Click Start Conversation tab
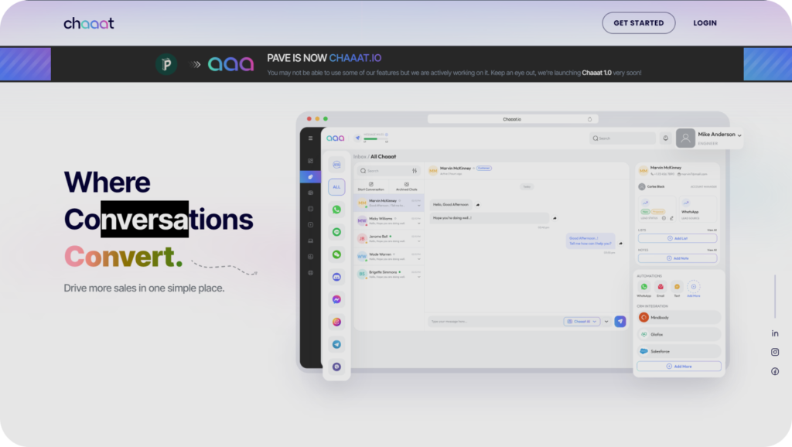 pyautogui.click(x=370, y=186)
